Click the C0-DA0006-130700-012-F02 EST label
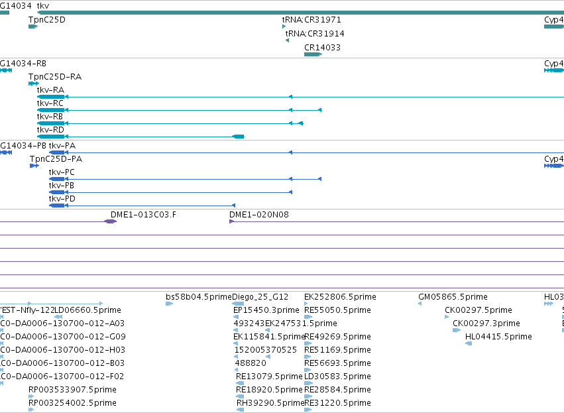 tap(62, 377)
